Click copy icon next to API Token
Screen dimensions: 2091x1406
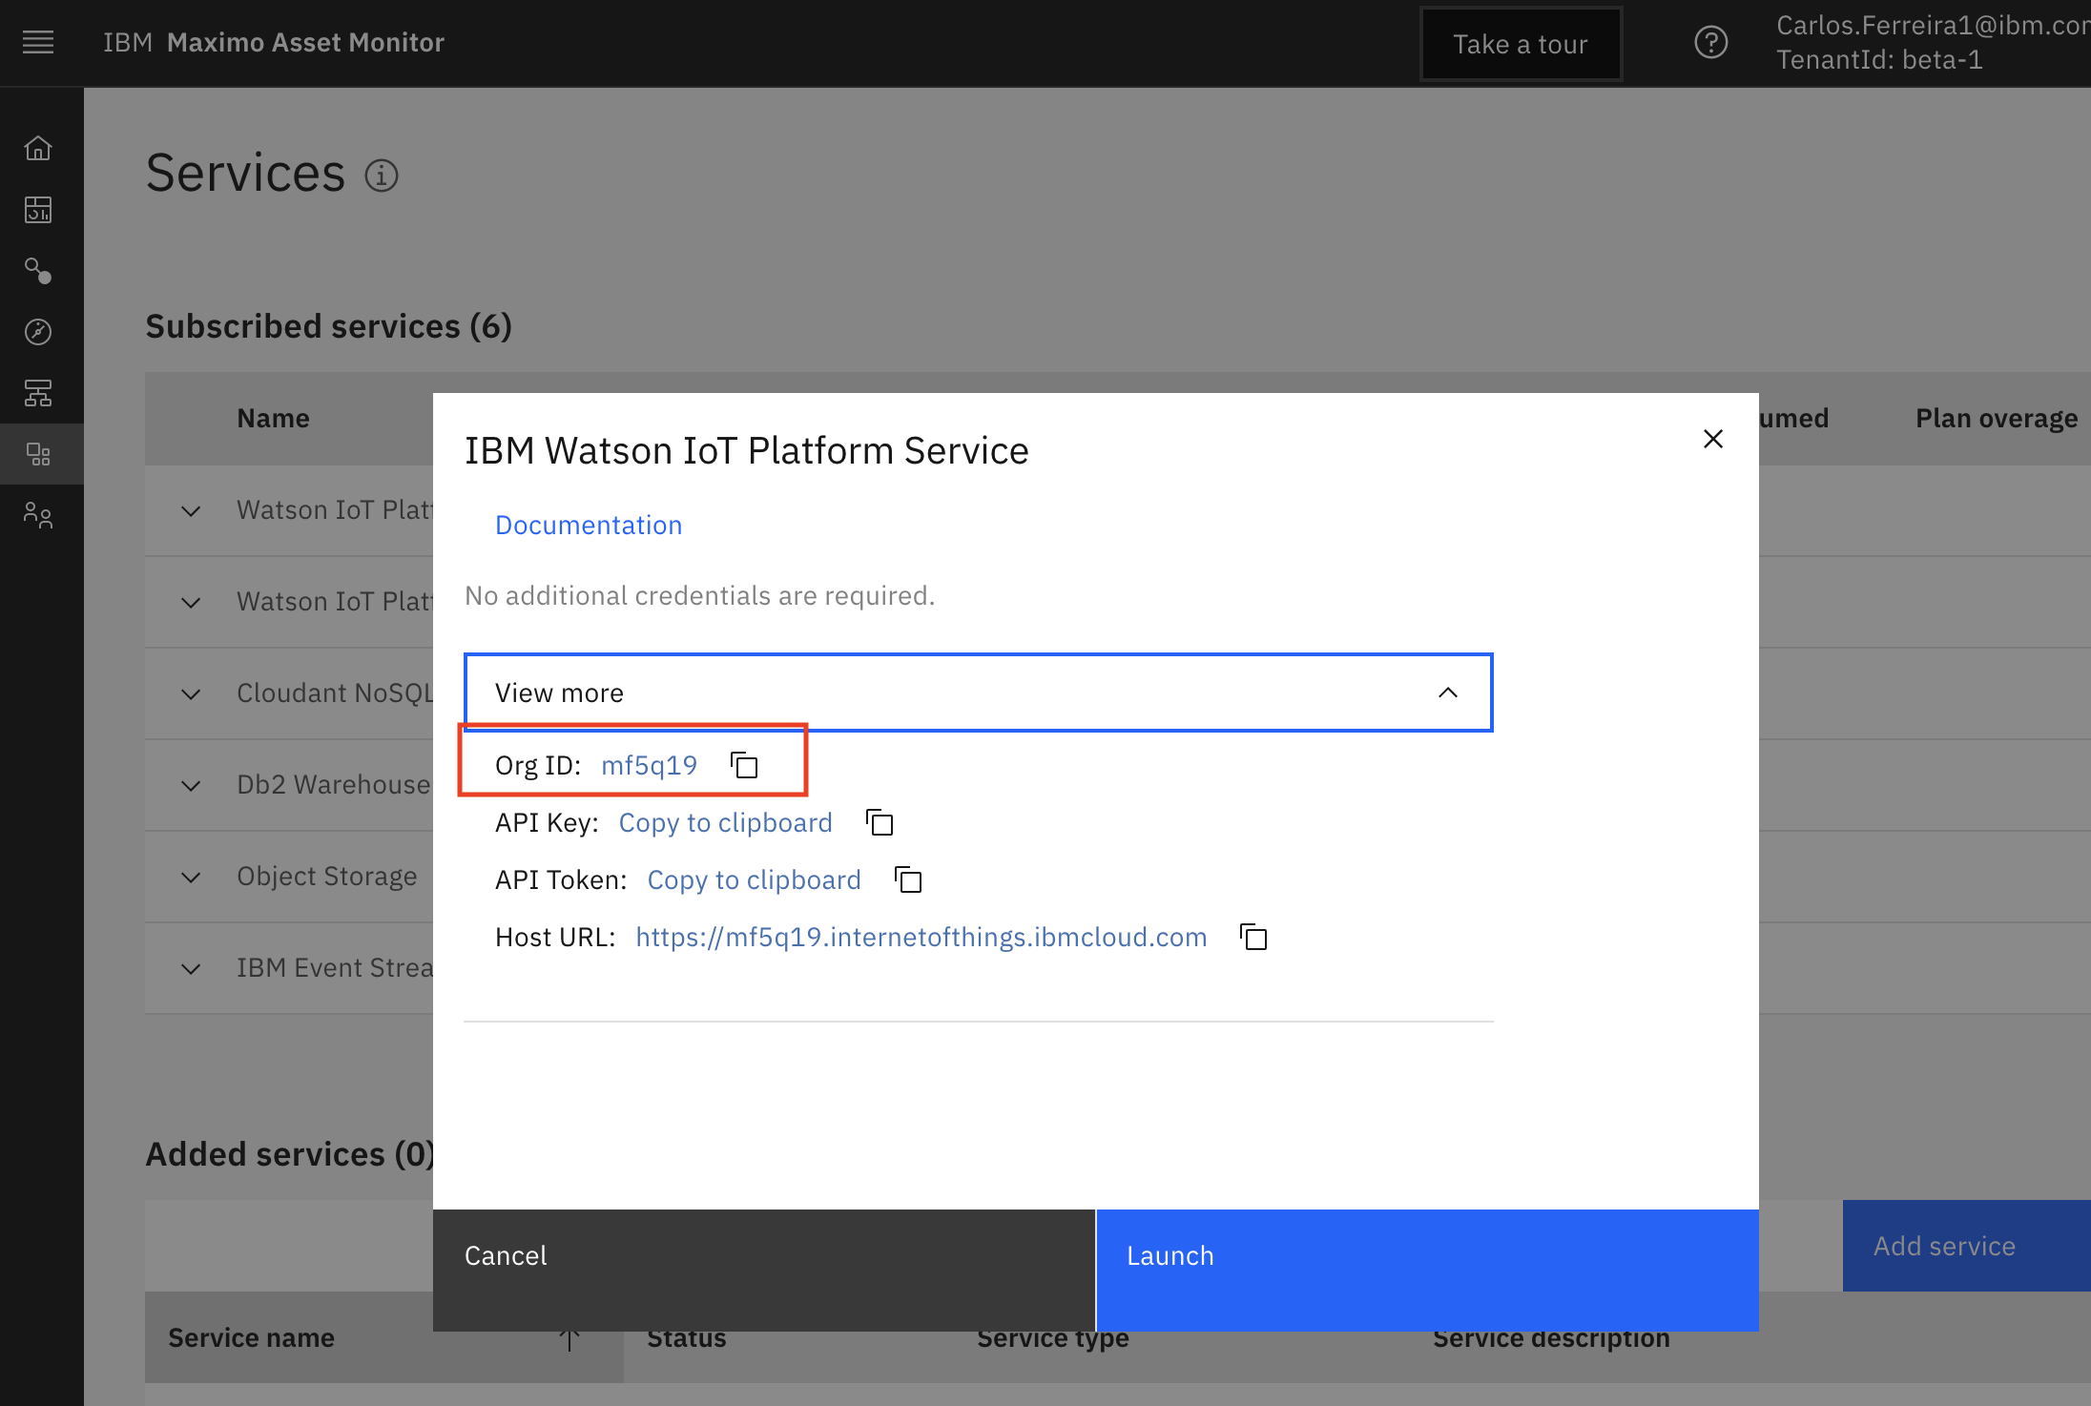coord(908,879)
